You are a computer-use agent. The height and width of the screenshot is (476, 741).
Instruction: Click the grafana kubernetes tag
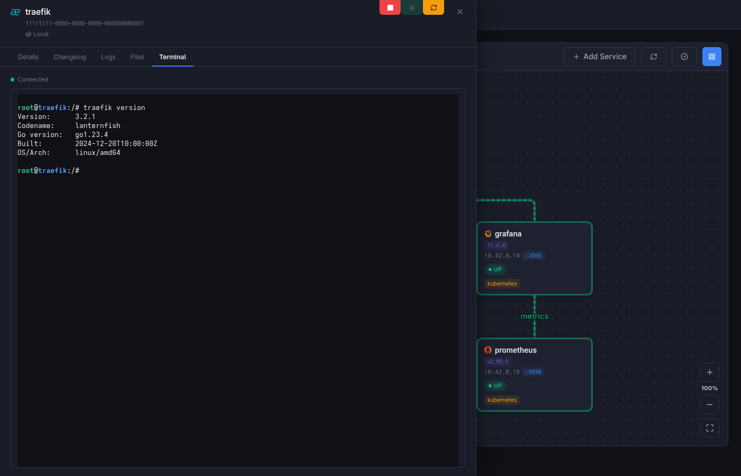pyautogui.click(x=502, y=283)
